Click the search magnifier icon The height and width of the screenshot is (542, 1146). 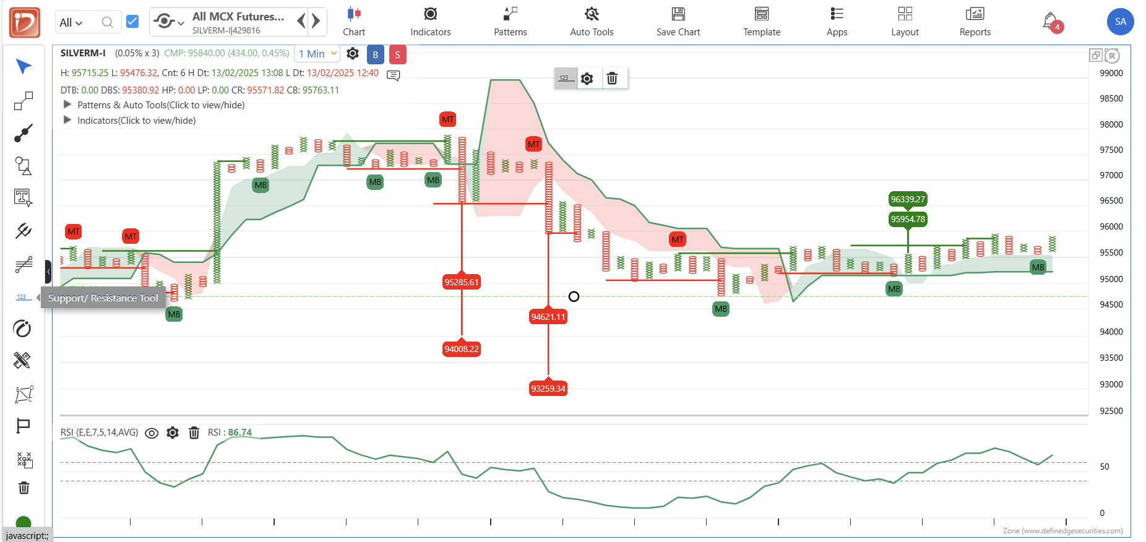coord(107,22)
